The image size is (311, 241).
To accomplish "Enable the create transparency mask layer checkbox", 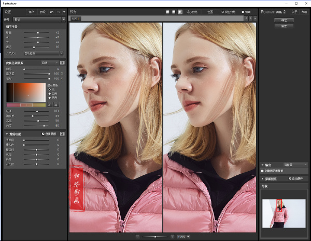I will (263, 171).
